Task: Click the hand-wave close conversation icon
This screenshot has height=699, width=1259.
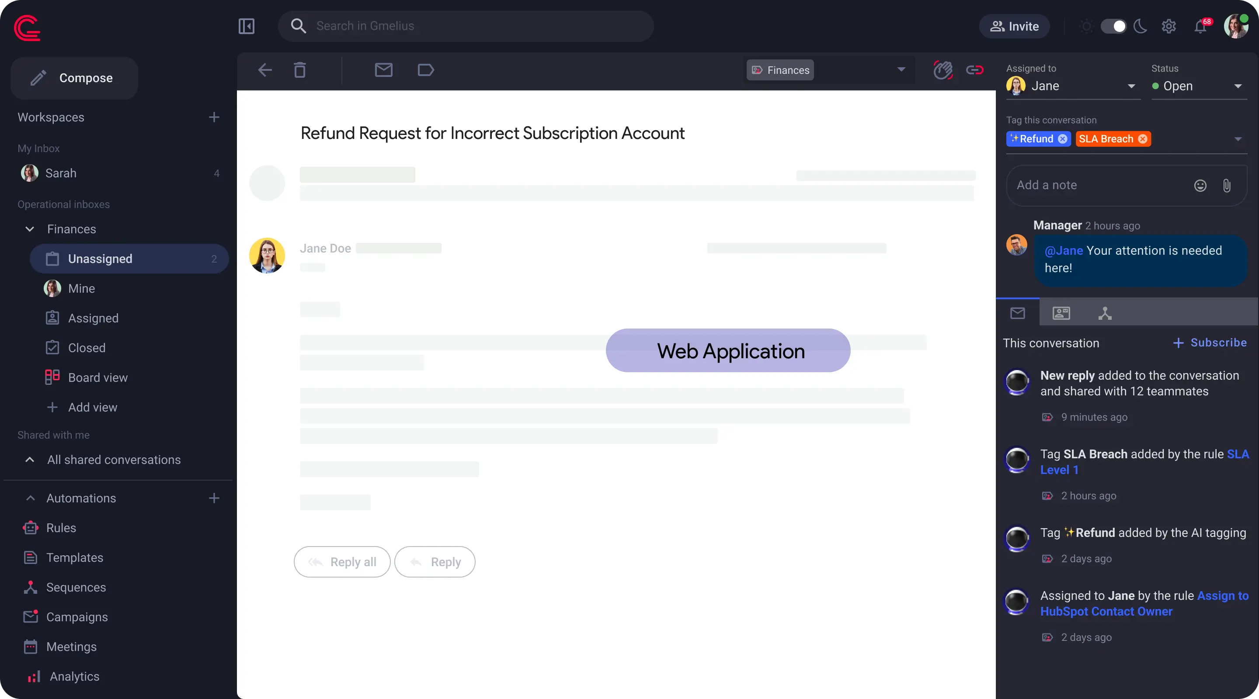Action: [943, 70]
